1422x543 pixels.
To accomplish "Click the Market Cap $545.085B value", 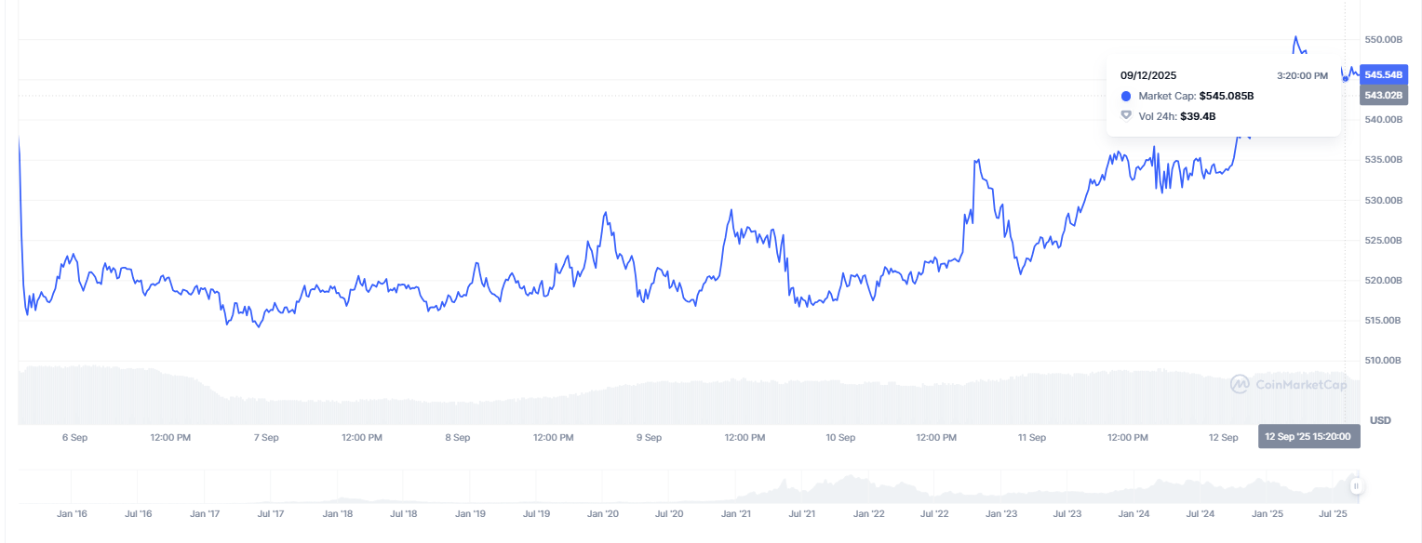I will [1226, 96].
